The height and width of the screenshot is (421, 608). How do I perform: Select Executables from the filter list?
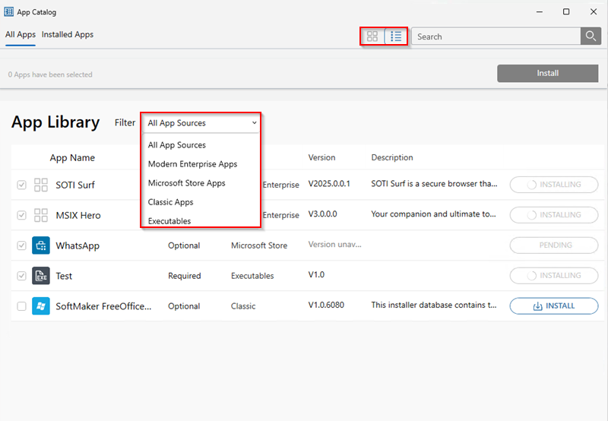coord(169,221)
